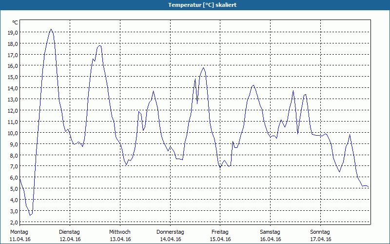
Task: Click the 12,0 y-axis value
Action: pyautogui.click(x=13, y=111)
